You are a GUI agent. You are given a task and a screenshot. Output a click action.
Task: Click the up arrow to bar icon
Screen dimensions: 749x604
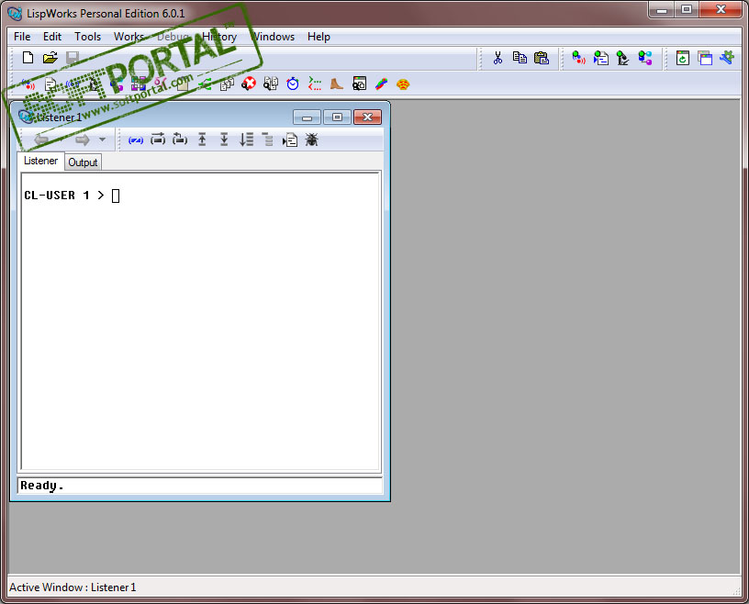click(202, 140)
